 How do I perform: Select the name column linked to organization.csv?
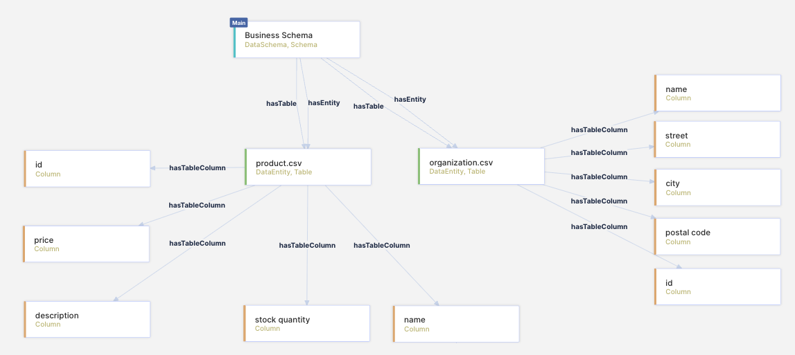[x=717, y=93]
